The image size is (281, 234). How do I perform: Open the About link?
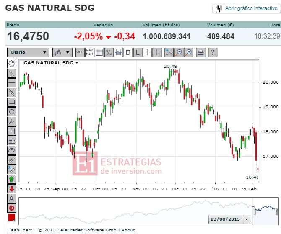(128, 230)
